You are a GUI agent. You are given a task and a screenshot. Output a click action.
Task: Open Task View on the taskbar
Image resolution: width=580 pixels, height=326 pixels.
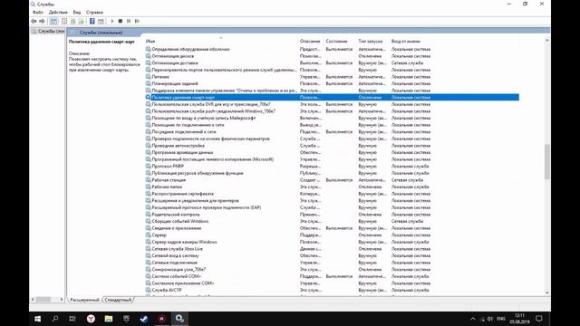pyautogui.click(x=72, y=319)
